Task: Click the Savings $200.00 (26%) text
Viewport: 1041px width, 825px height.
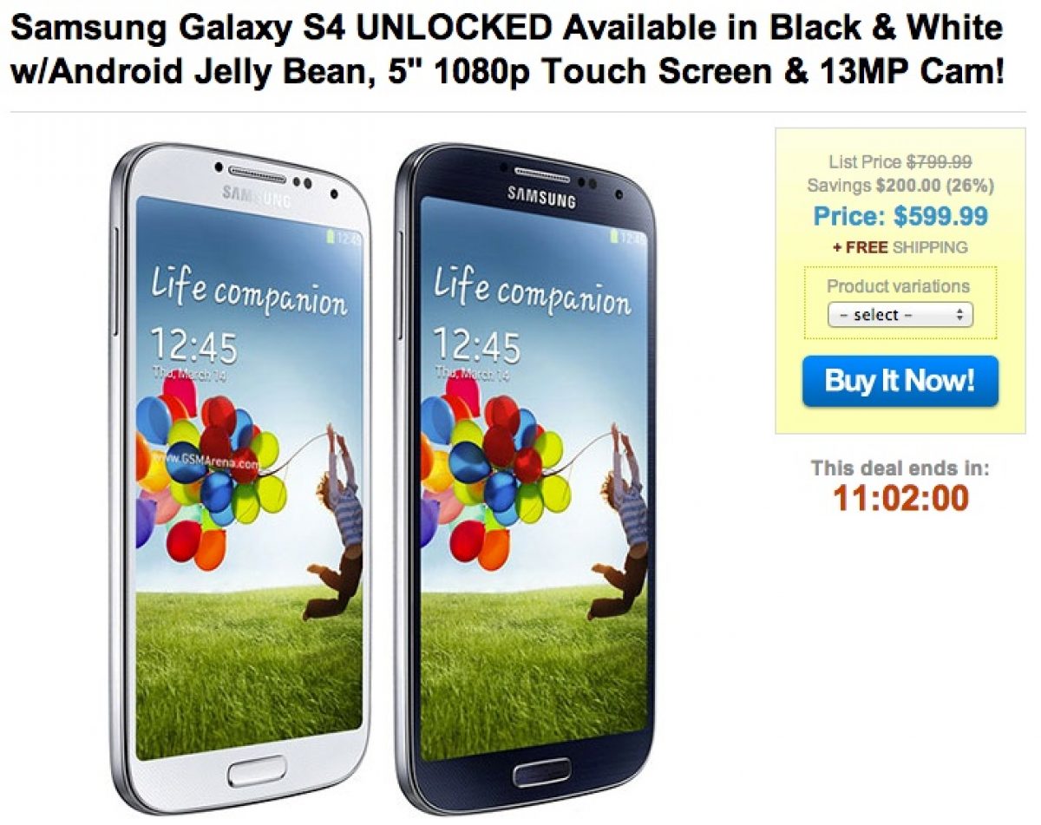Action: (900, 185)
